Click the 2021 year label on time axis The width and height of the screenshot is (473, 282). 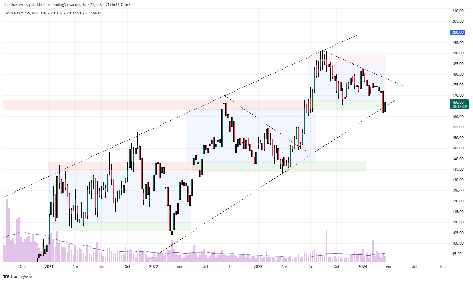tap(49, 267)
